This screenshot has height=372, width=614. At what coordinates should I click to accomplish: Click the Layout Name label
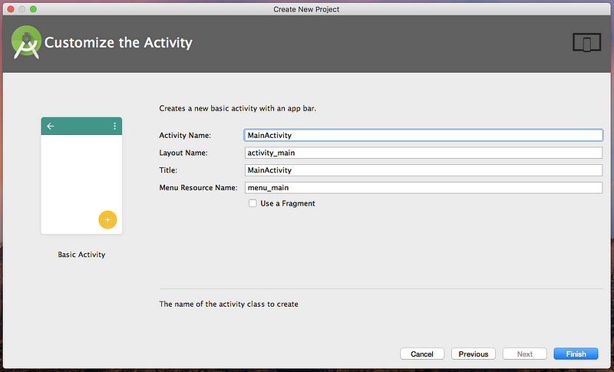pos(183,153)
